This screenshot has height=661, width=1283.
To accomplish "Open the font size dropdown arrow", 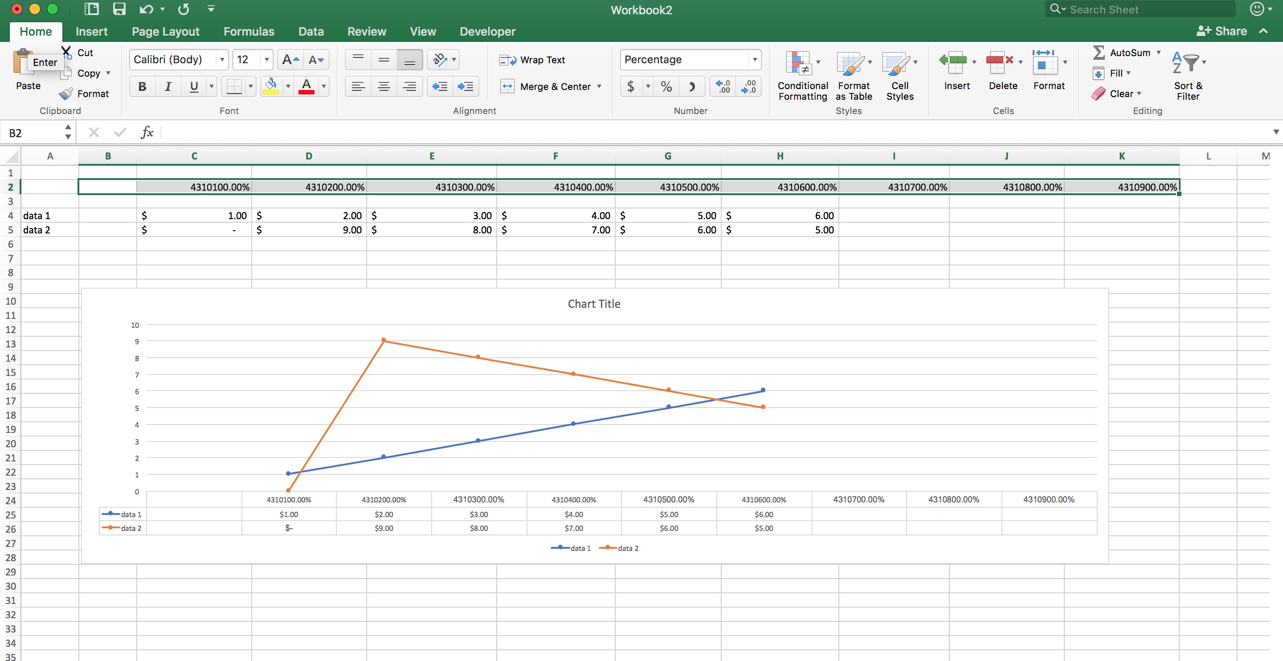I will (266, 60).
